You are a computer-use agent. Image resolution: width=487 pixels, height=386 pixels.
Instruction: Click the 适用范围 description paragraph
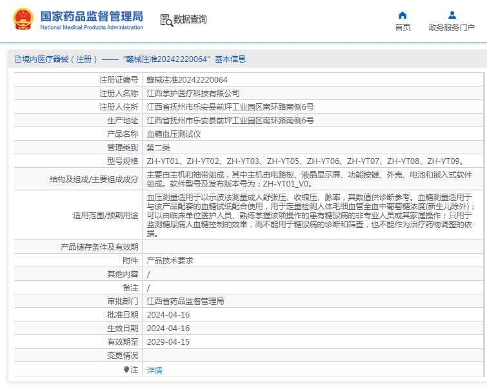pyautogui.click(x=311, y=215)
